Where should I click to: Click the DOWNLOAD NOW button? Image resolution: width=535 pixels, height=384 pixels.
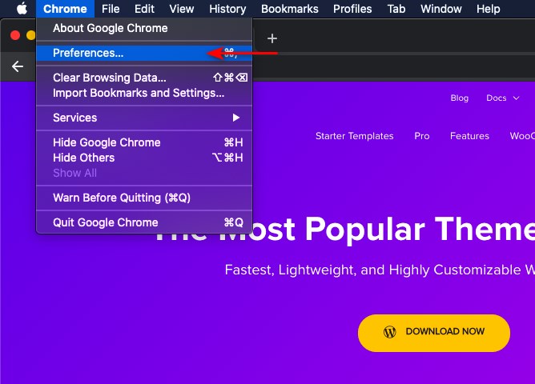pos(434,333)
